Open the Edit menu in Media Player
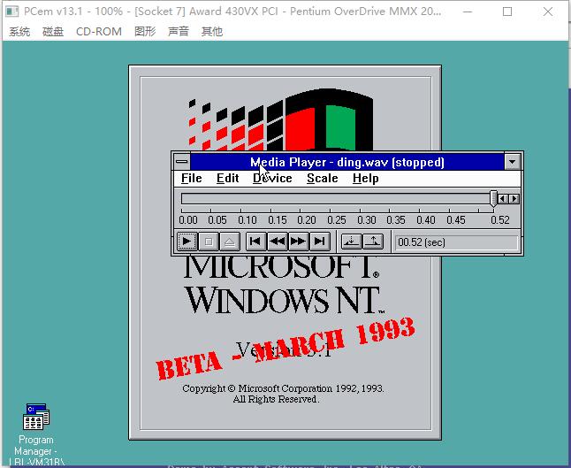The width and height of the screenshot is (571, 468). pyautogui.click(x=227, y=178)
